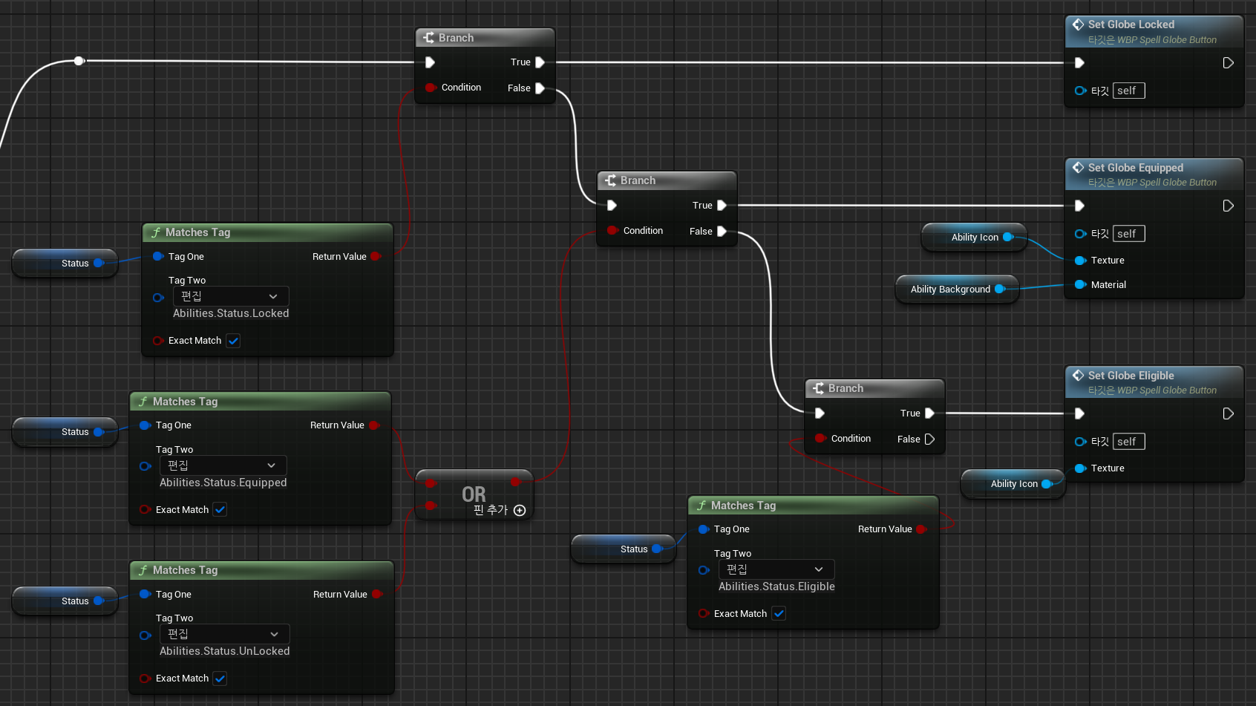Screen dimensions: 1256x706
Task: Click Set Globe Equipped output exec pin
Action: coord(1229,206)
